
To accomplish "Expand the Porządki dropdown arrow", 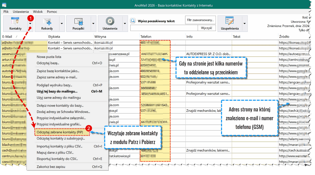I will tap(93, 23).
